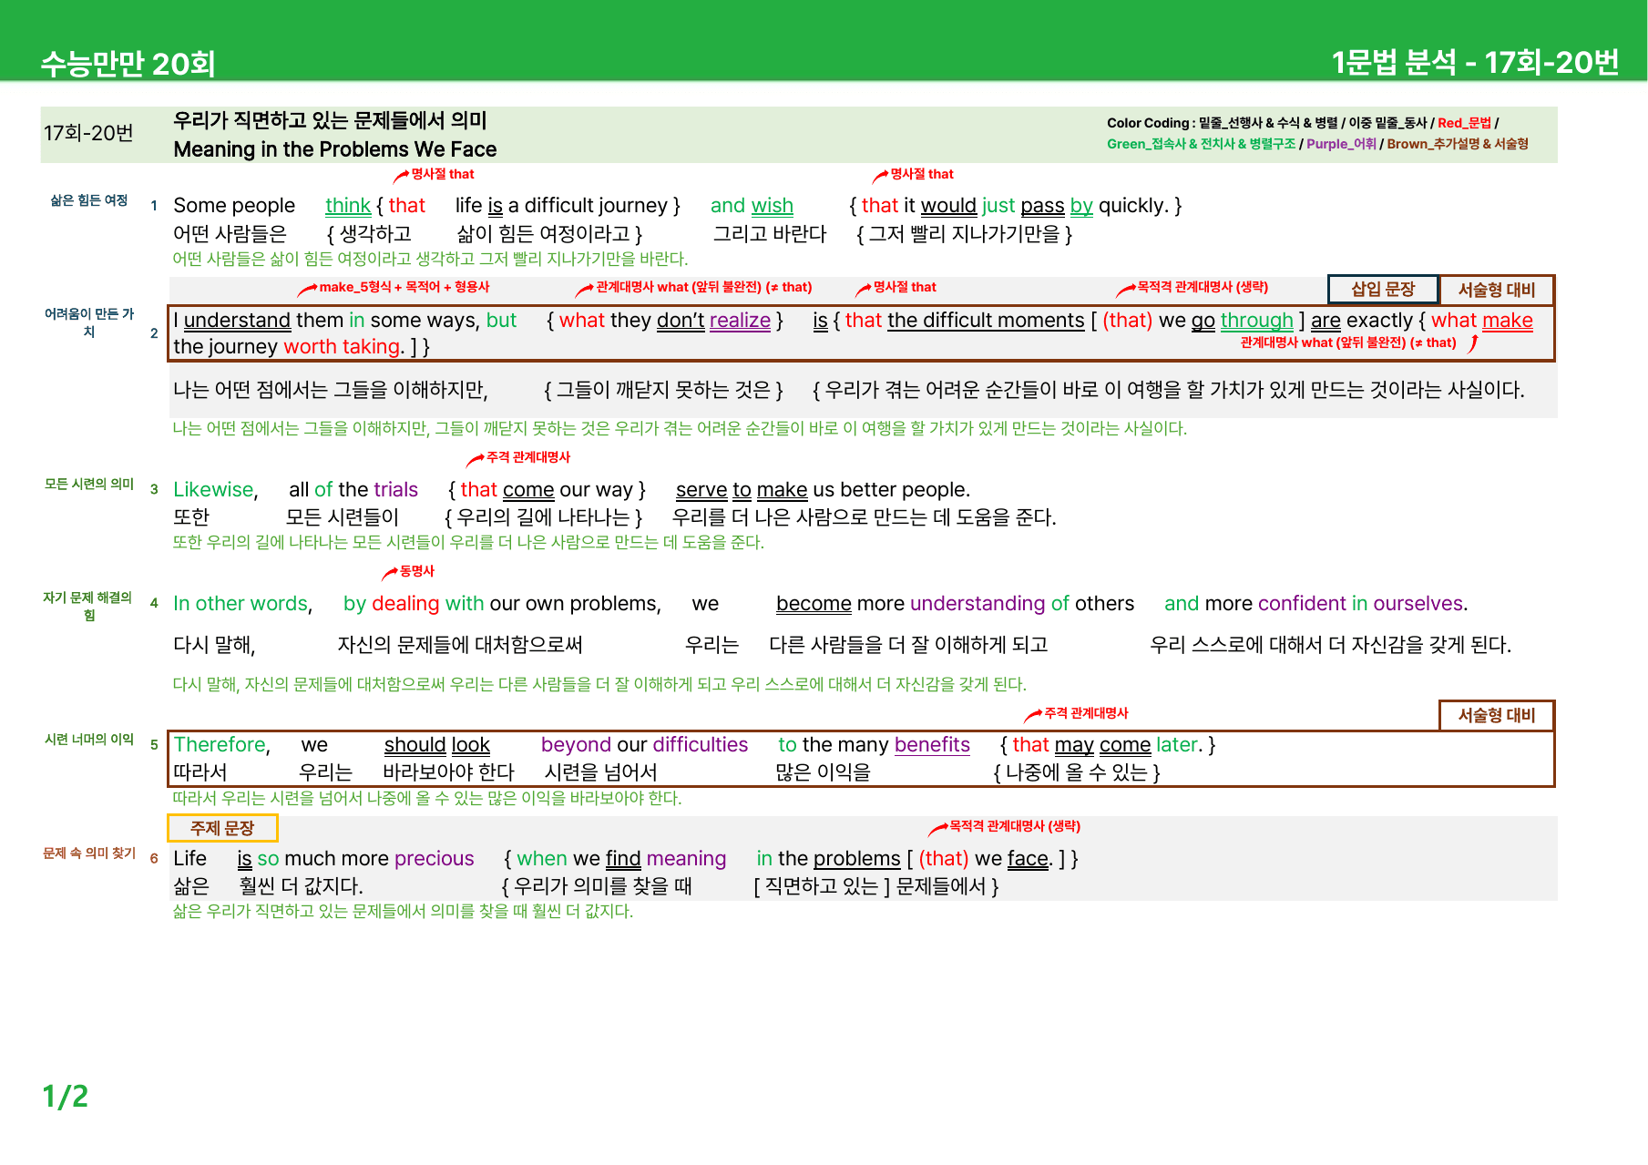
Task: Click the header title '수능만만 20회'
Action: [x=128, y=64]
